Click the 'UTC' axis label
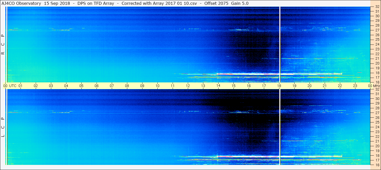This screenshot has height=170, width=381. (x=13, y=86)
